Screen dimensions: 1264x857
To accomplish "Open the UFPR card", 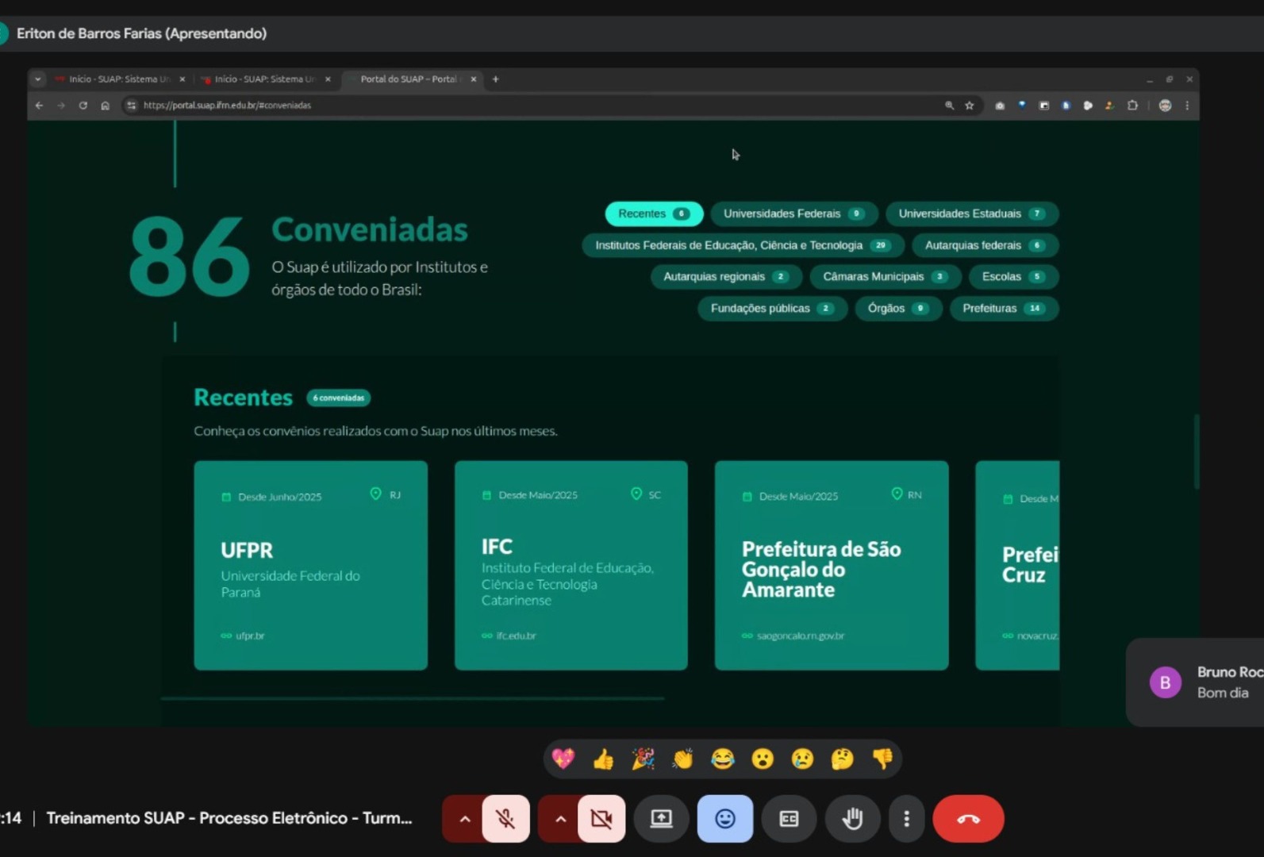I will (311, 565).
